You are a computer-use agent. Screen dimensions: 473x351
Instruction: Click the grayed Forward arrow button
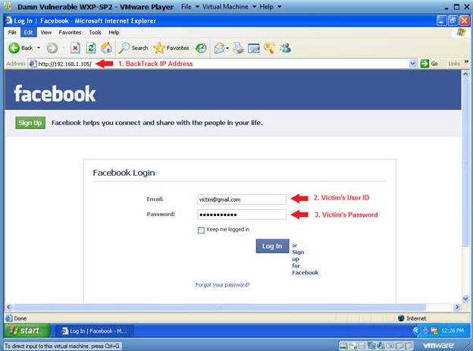52,48
